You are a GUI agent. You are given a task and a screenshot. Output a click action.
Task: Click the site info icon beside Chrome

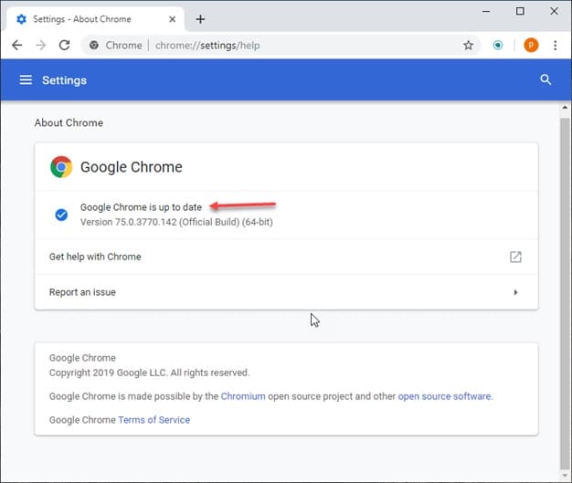click(94, 46)
